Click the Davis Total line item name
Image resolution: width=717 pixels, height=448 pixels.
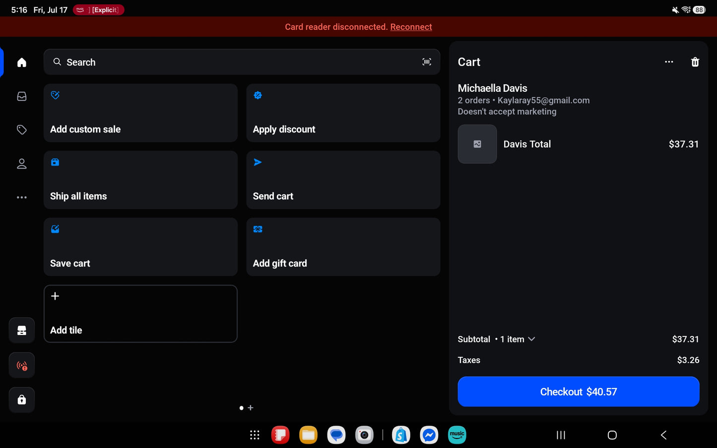527,144
